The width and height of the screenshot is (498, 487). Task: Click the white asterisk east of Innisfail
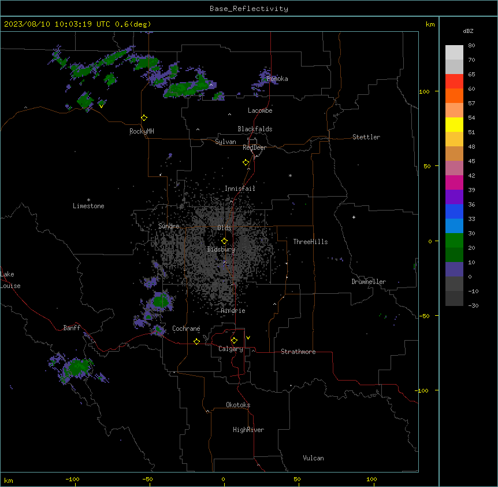coord(290,175)
